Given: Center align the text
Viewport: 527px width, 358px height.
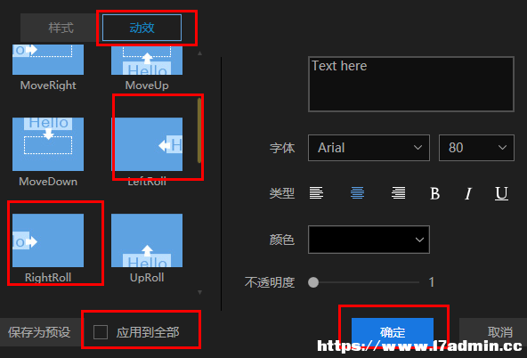Looking at the screenshot, I should pos(357,193).
